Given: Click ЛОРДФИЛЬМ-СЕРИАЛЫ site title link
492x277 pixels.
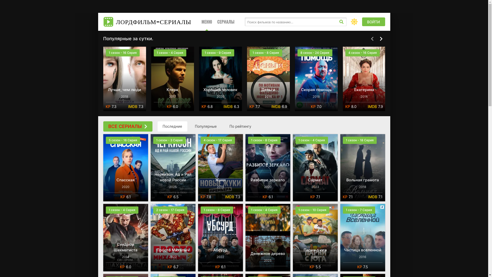Looking at the screenshot, I should coord(153,22).
